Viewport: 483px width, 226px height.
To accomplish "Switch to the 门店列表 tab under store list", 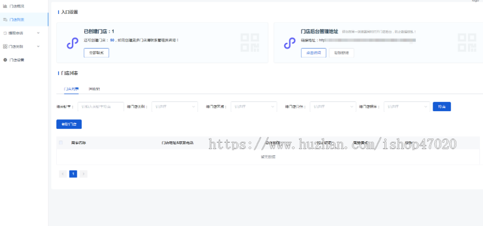I will click(x=71, y=89).
